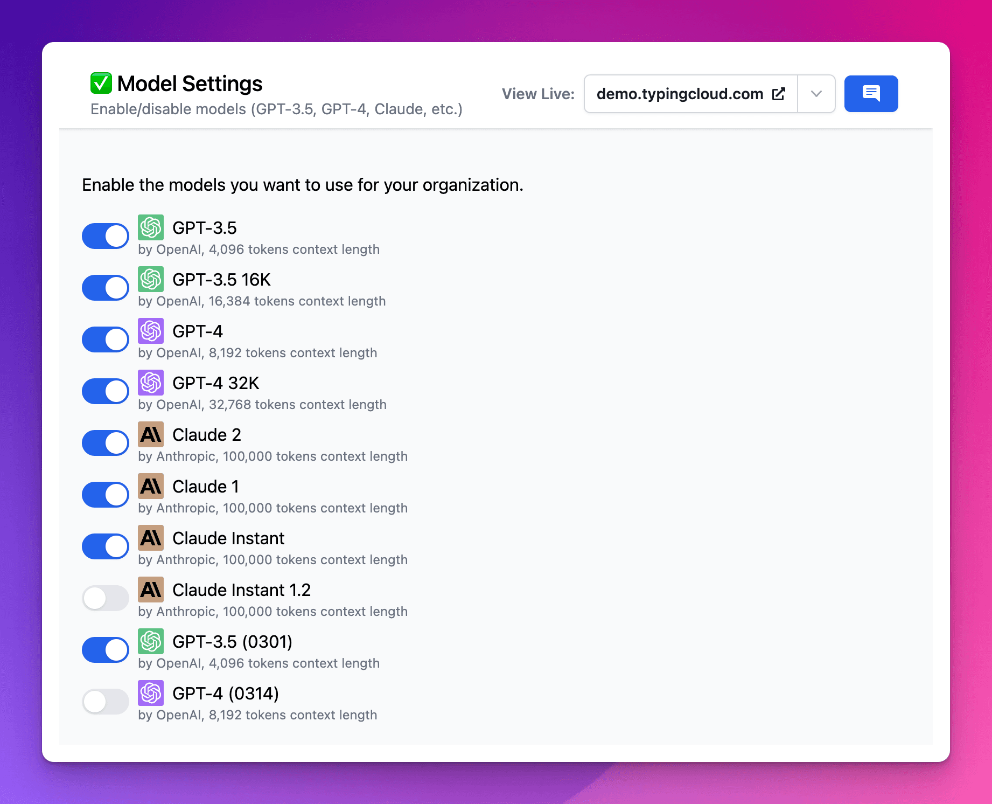Disable the GPT-3.5 model toggle
This screenshot has height=804, width=992.
tap(106, 236)
